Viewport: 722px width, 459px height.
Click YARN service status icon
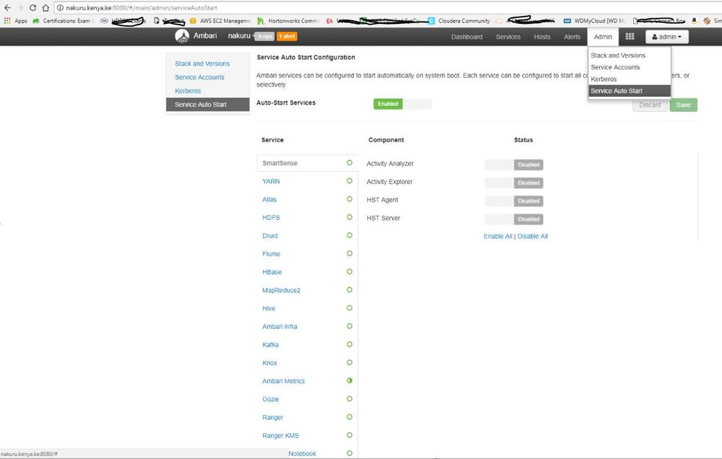350,180
